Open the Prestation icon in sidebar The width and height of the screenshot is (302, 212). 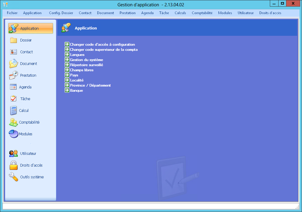click(14, 75)
